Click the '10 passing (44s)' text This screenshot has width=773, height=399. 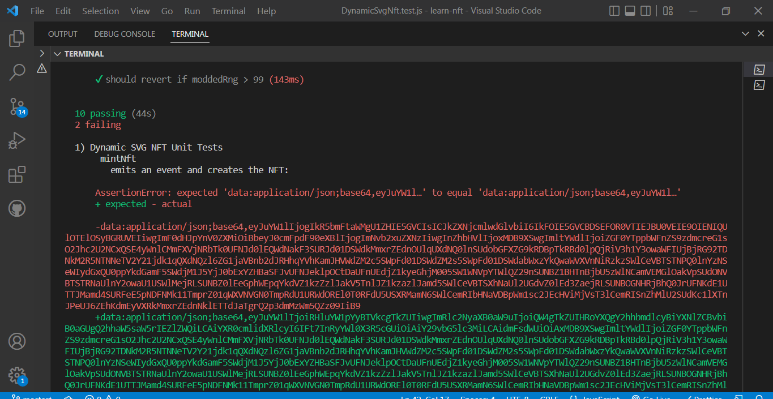tap(115, 113)
